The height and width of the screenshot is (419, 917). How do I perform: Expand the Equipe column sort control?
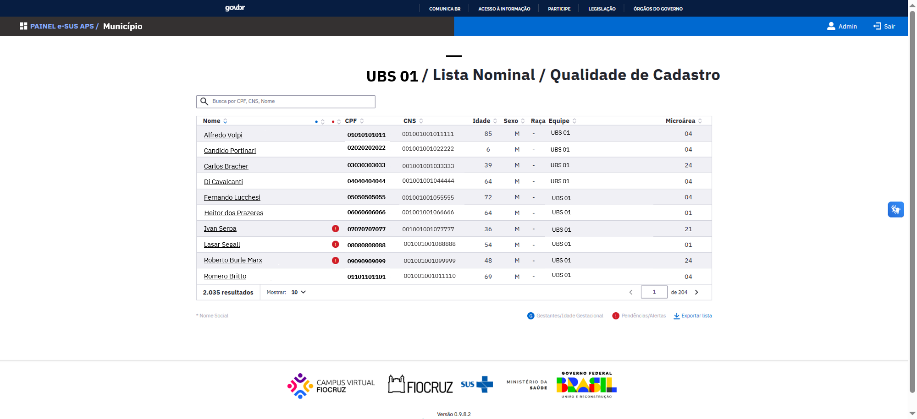pos(575,120)
